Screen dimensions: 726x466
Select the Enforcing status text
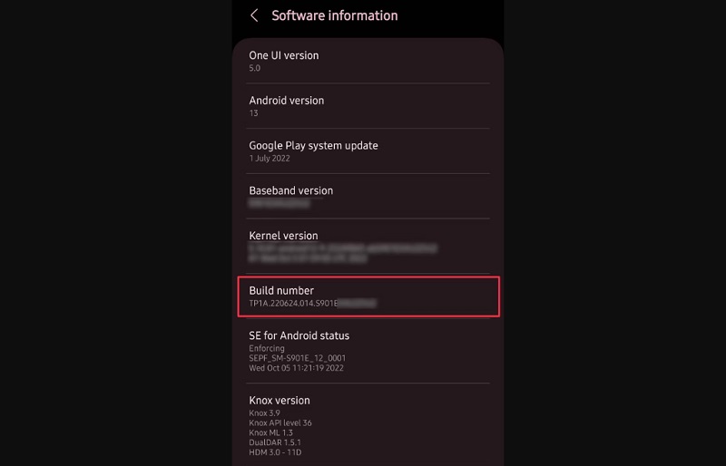coord(267,348)
